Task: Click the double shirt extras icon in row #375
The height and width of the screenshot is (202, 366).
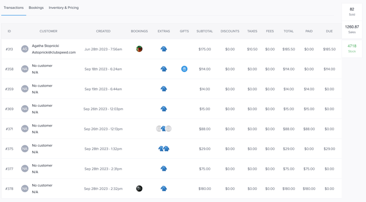Action: tap(164, 149)
